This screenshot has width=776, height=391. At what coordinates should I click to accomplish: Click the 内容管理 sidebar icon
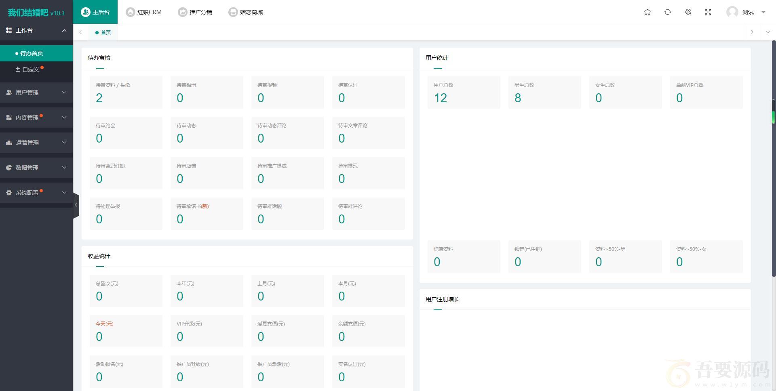pos(9,118)
